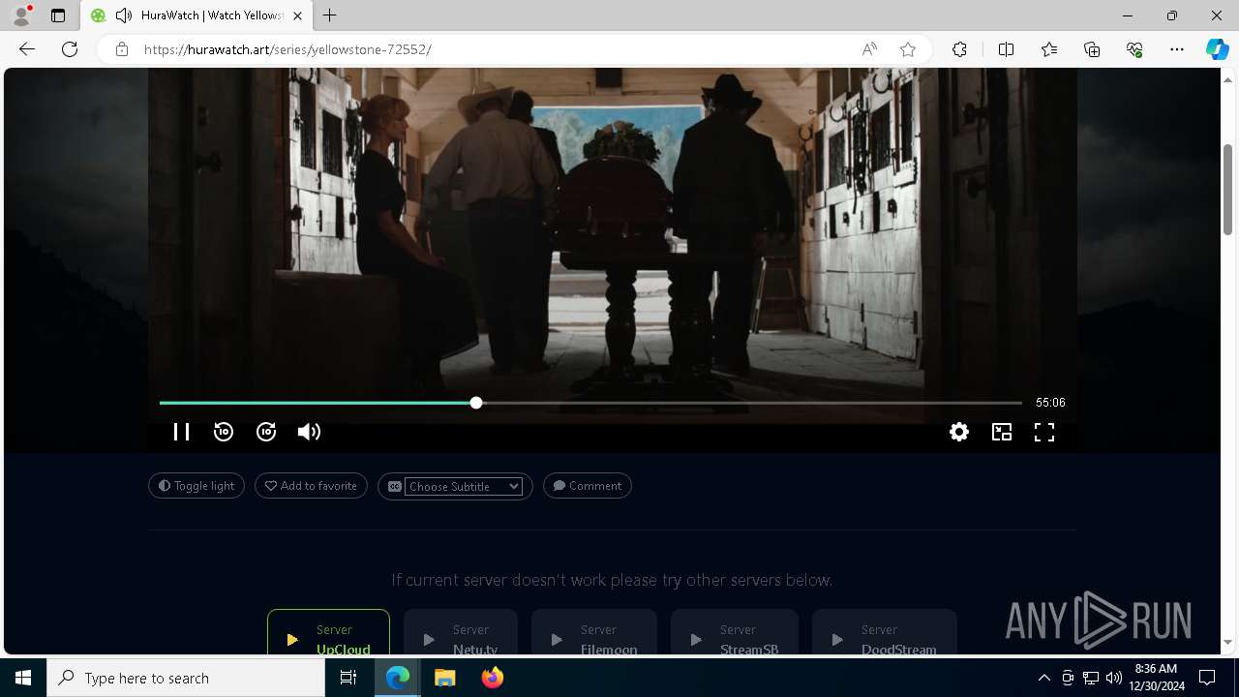This screenshot has height=697, width=1239.
Task: Open Firefox from taskbar
Action: coord(492,678)
